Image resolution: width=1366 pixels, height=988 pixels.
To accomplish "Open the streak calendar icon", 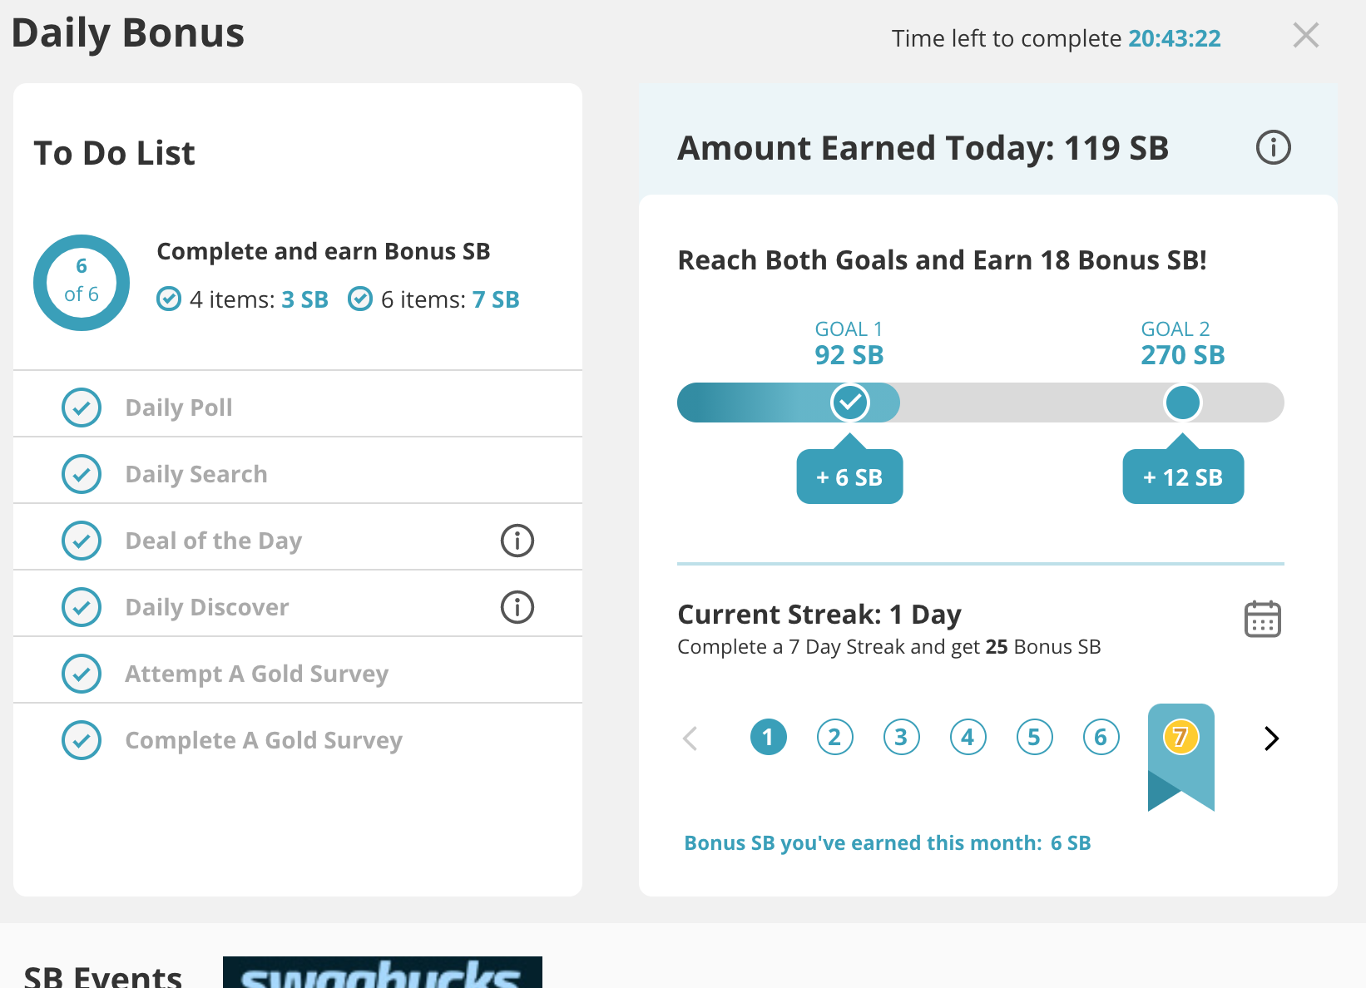I will coord(1262,619).
